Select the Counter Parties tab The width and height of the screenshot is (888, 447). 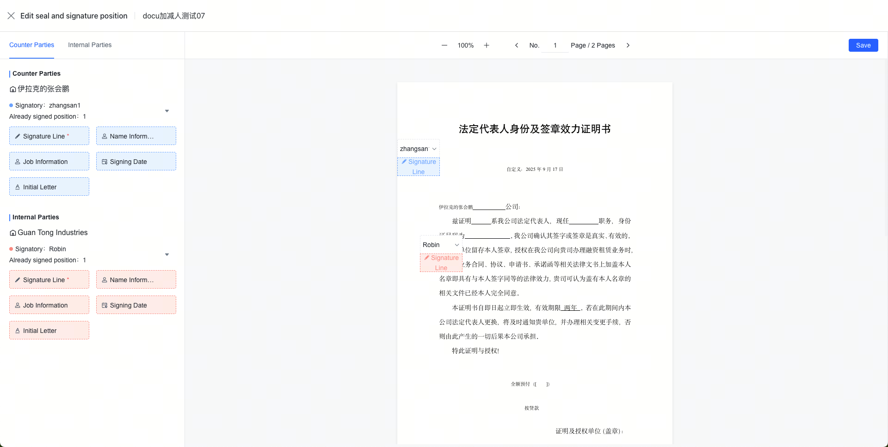click(x=31, y=45)
